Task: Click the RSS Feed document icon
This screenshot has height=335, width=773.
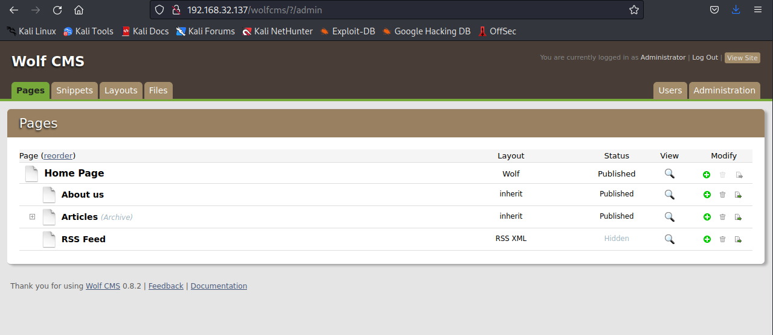Action: (49, 239)
